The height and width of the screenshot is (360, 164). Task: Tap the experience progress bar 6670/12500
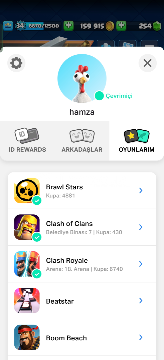point(44,26)
